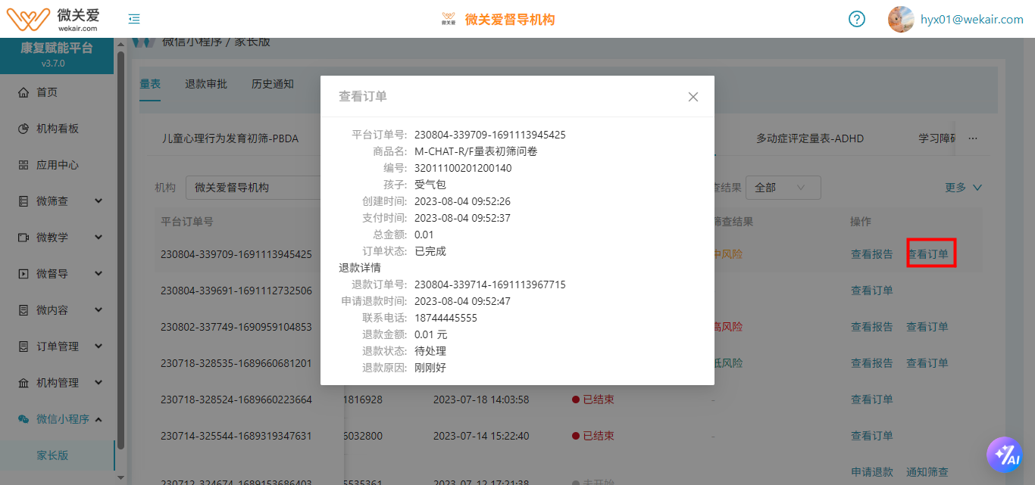Open 机构看板 in sidebar

[x=57, y=129]
